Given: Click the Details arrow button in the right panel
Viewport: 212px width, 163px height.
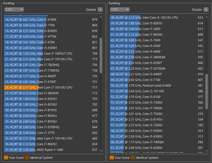Looking at the screenshot, I should click(x=206, y=10).
